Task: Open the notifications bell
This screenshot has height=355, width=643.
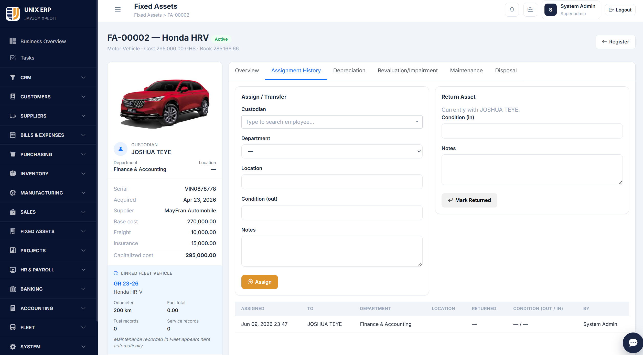Action: pyautogui.click(x=512, y=10)
